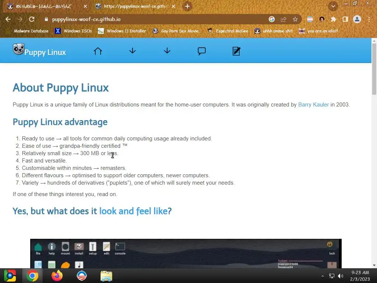Image resolution: width=377 pixels, height=283 pixels.
Task: Open Chrome's three-dot menu
Action: click(369, 19)
